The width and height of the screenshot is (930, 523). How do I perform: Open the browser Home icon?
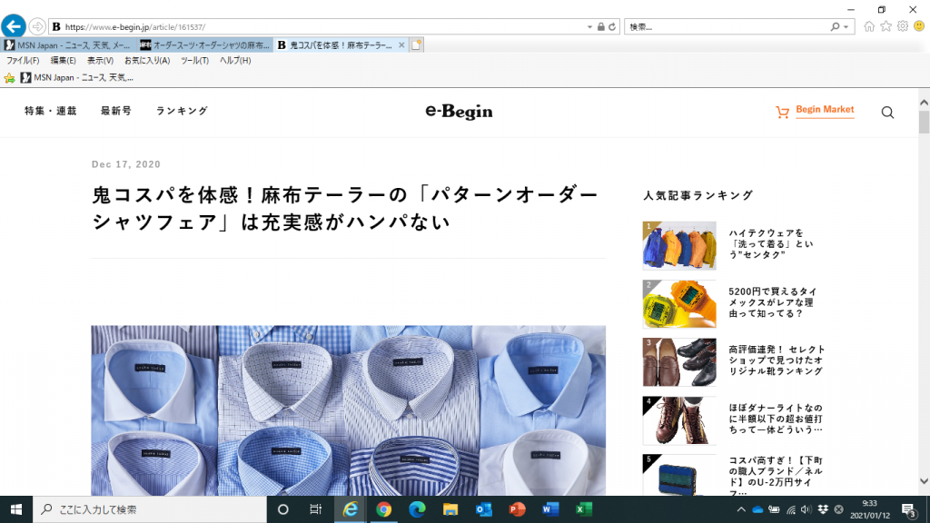tap(869, 26)
